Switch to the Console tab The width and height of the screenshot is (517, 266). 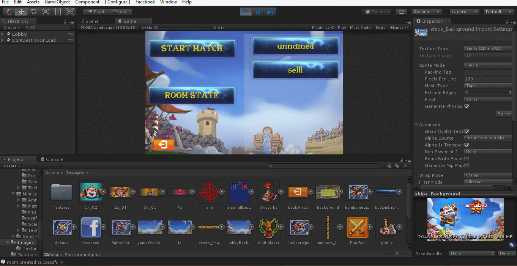[52, 159]
